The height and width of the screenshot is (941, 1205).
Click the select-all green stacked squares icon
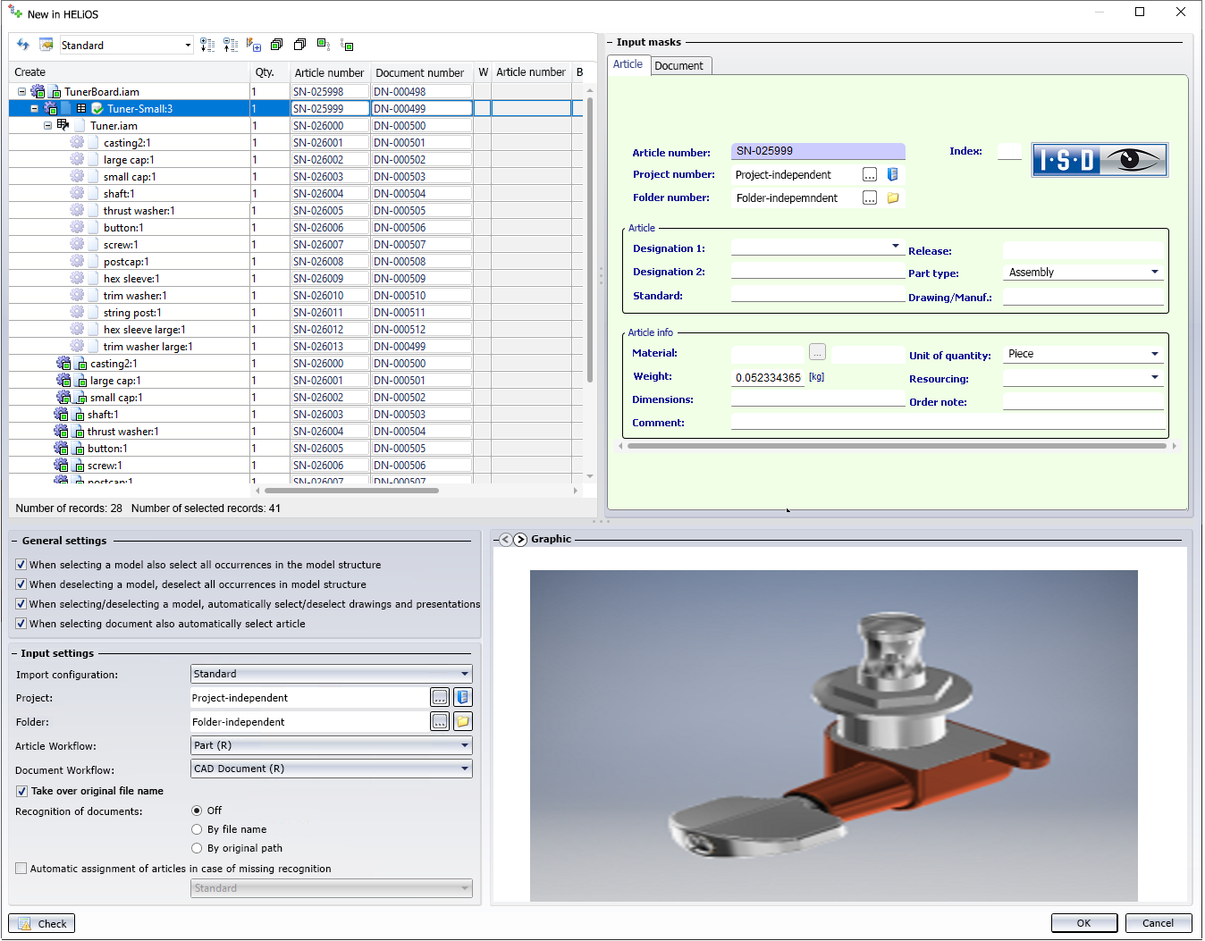tap(277, 45)
